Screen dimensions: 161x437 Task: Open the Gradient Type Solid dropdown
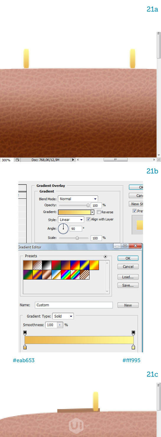63,316
